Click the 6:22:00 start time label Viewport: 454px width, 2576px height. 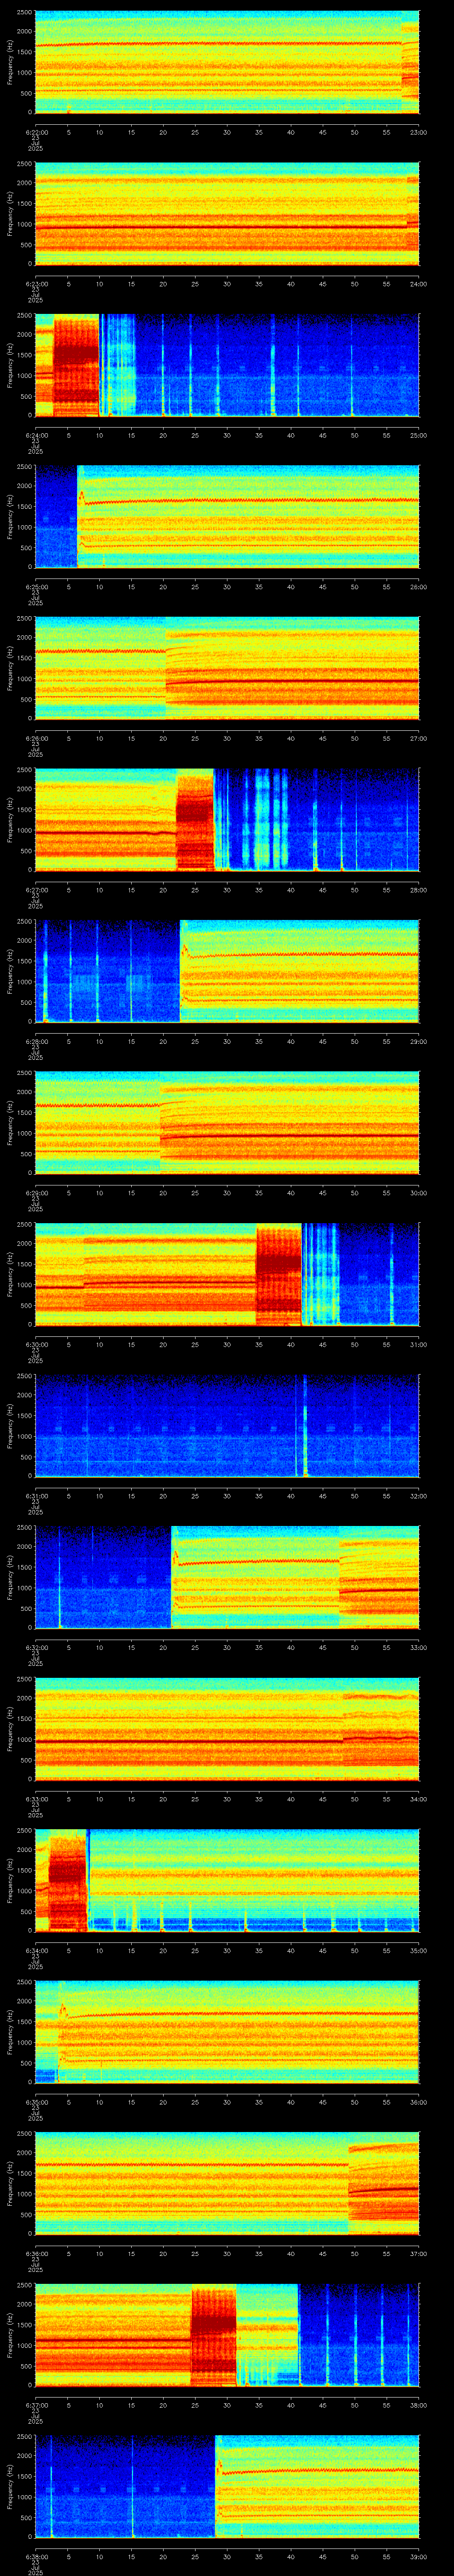pyautogui.click(x=36, y=132)
